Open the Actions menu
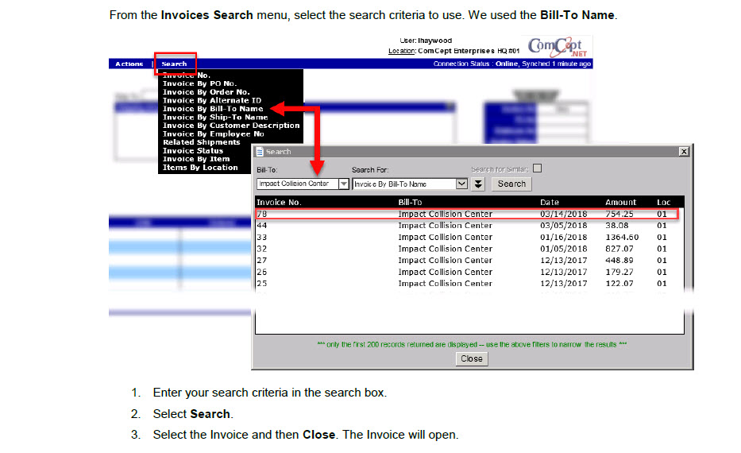This screenshot has height=453, width=741. click(129, 64)
